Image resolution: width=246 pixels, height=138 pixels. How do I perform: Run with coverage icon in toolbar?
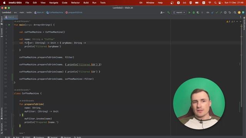tap(198, 13)
